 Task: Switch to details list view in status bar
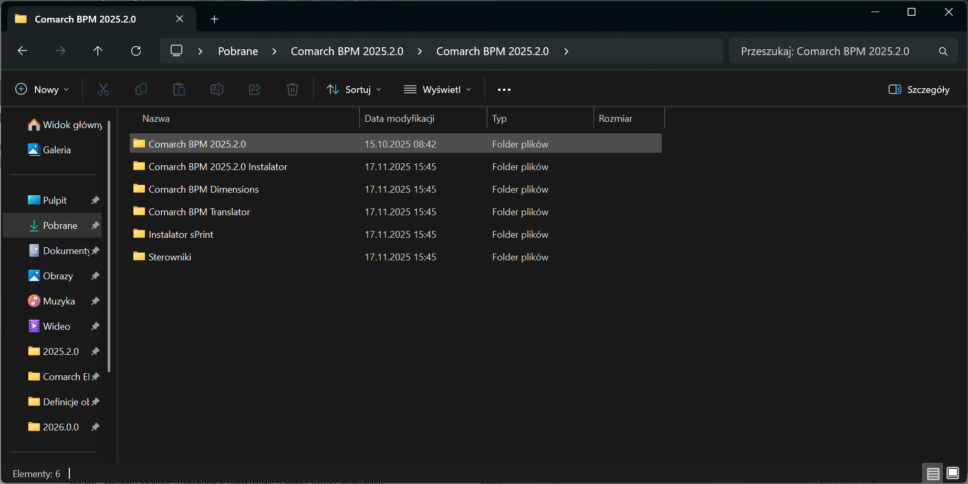pyautogui.click(x=933, y=474)
